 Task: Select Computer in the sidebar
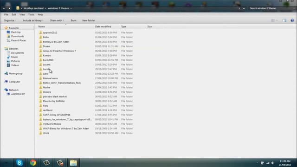(x=14, y=82)
